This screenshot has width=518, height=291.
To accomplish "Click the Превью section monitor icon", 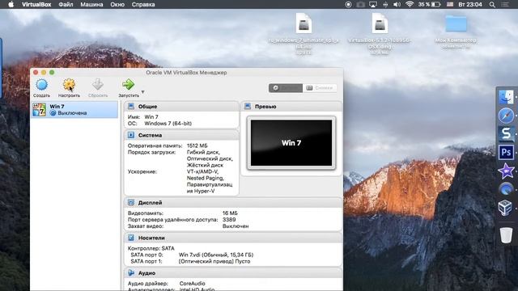I will pyautogui.click(x=248, y=106).
